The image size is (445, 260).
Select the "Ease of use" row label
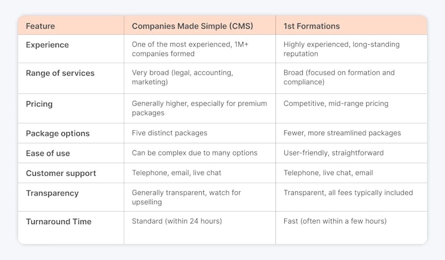(x=48, y=153)
